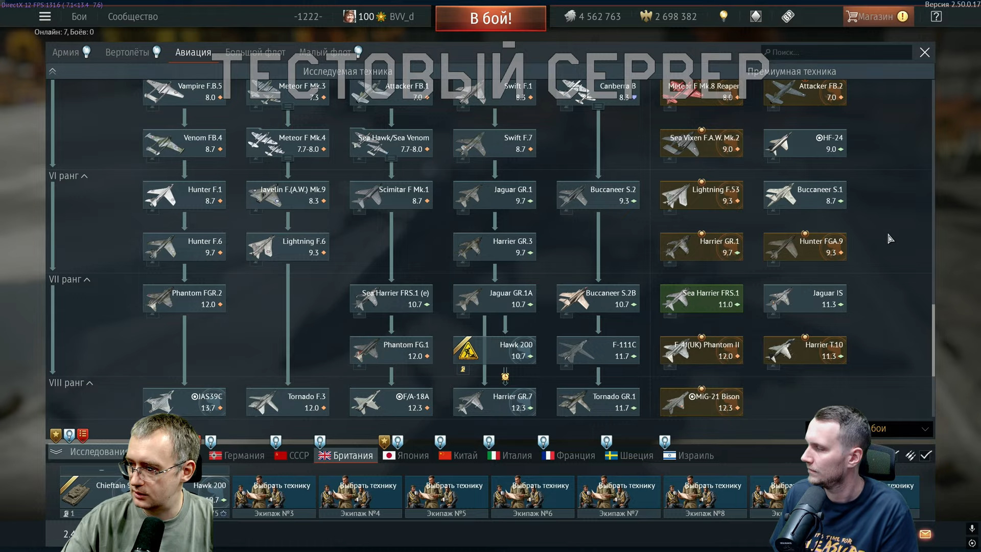Open the help question mark icon

[936, 16]
